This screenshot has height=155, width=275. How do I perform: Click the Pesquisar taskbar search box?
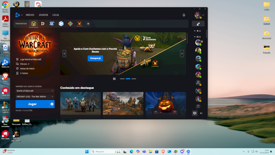pos(106,152)
